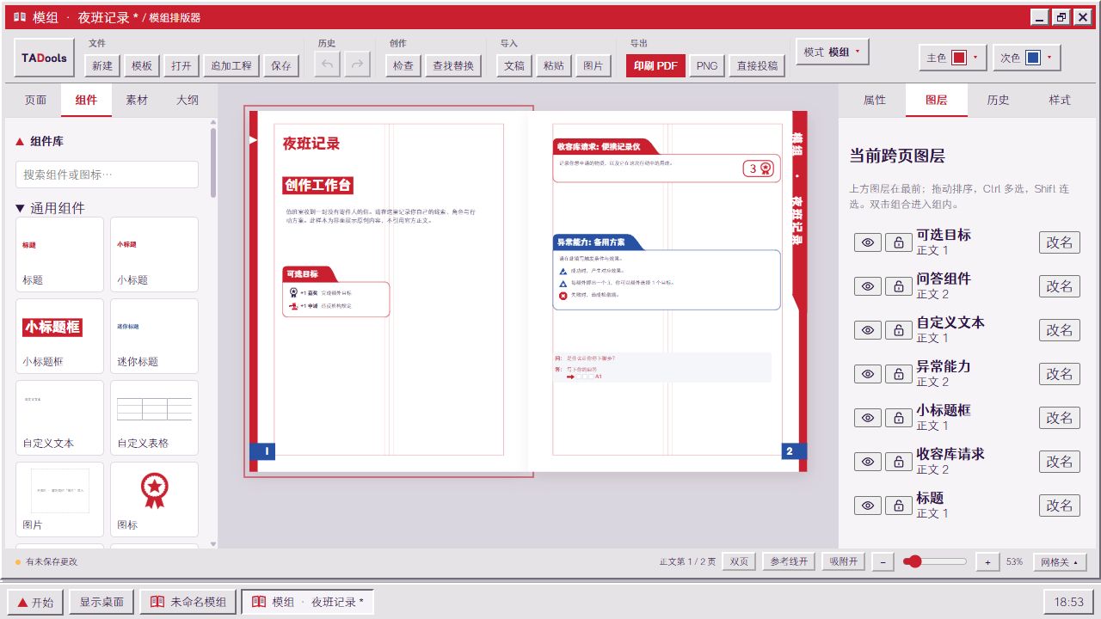
Task: Open the 主色 color dropdown
Action: coord(953,58)
